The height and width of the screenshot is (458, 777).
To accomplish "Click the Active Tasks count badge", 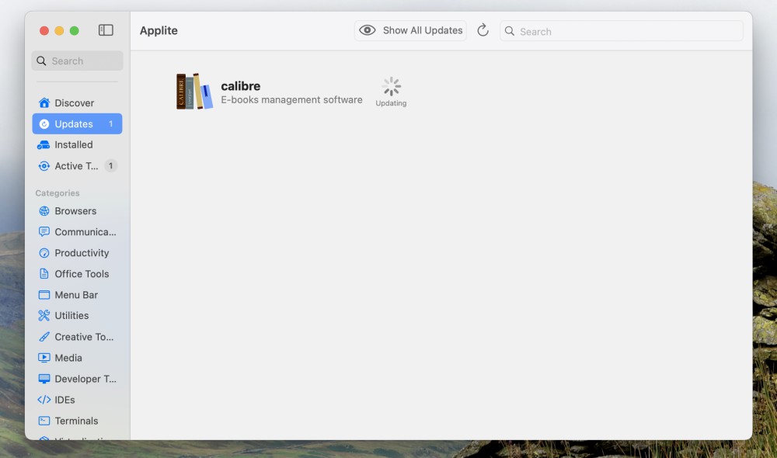I will pyautogui.click(x=110, y=166).
